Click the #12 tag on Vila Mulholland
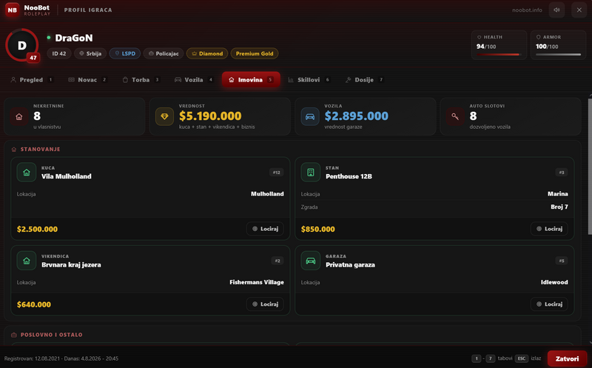 [x=276, y=173]
